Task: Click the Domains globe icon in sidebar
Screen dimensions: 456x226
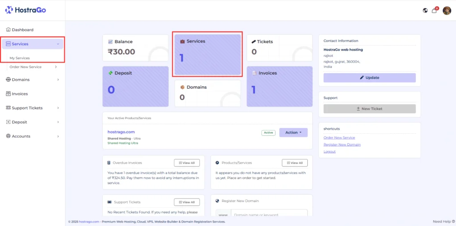Action: pos(8,79)
